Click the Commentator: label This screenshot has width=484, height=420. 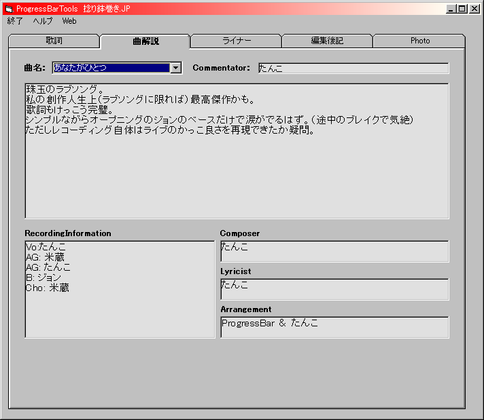[x=222, y=68]
